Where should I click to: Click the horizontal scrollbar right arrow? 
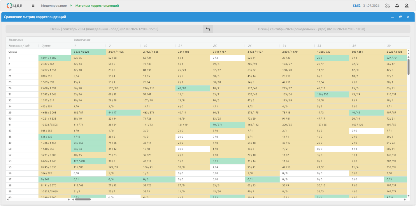(x=405, y=200)
